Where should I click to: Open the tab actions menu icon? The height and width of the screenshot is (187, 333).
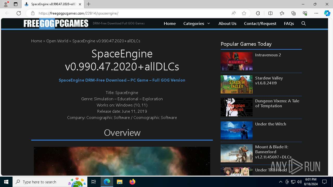click(16, 4)
